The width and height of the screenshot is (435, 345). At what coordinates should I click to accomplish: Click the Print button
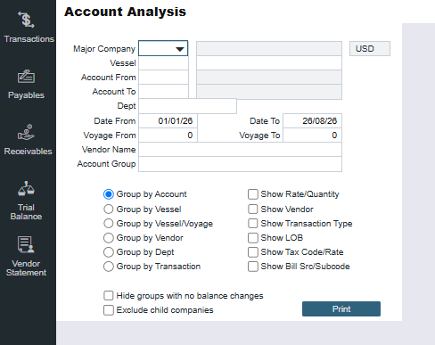341,309
